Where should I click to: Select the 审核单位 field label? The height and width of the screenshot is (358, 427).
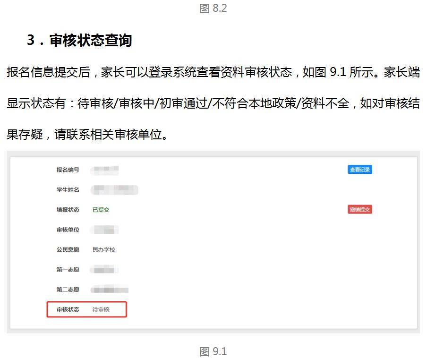pos(68,230)
